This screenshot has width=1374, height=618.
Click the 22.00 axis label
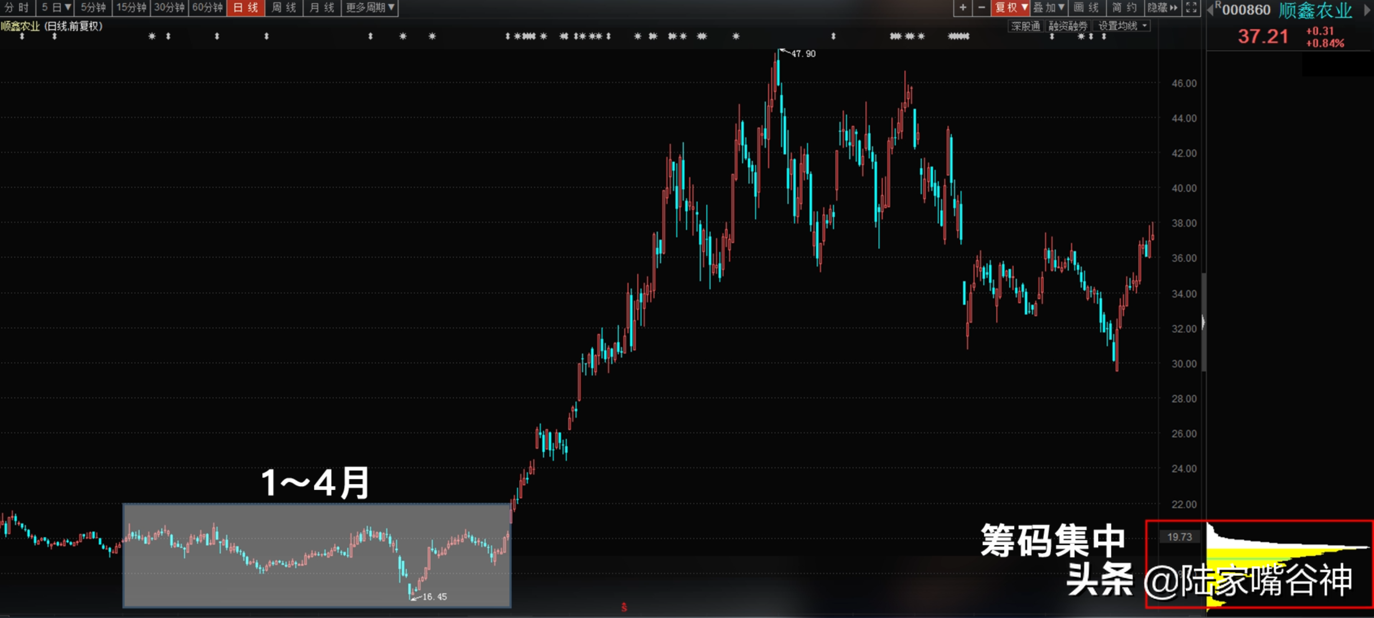pyautogui.click(x=1184, y=504)
